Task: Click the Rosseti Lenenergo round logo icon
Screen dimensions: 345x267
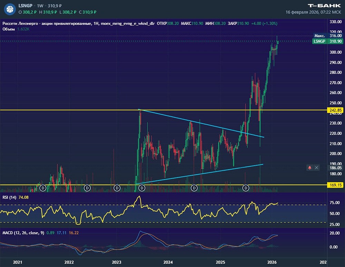Action: (x=10, y=9)
